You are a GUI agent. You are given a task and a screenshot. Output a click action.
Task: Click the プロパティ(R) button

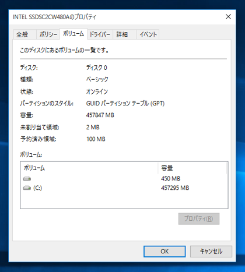pos(199,219)
